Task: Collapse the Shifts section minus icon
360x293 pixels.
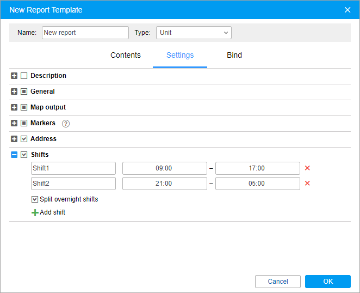Action: [14, 155]
